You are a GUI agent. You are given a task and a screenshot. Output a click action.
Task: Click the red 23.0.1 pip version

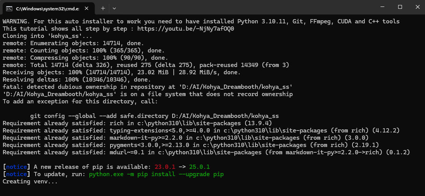(165, 167)
